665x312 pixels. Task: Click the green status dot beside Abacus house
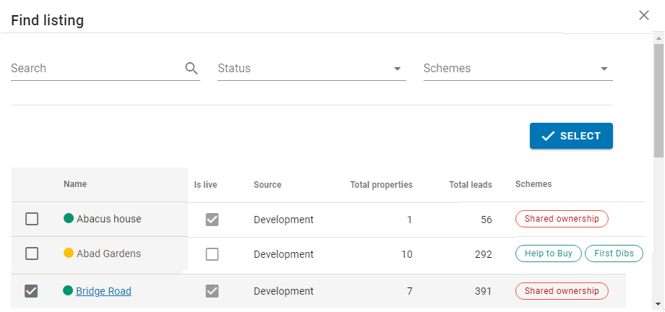(68, 218)
